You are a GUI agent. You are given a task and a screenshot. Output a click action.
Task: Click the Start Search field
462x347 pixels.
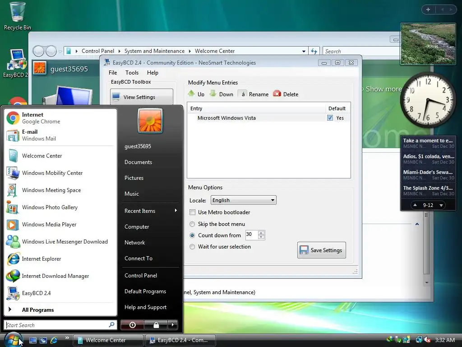click(60, 325)
